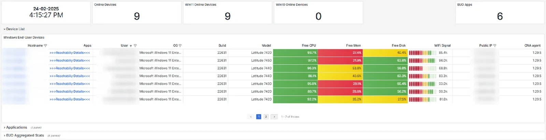
Task: Click the WiFi signal gauge showing 85.4%
Action: 422,53
